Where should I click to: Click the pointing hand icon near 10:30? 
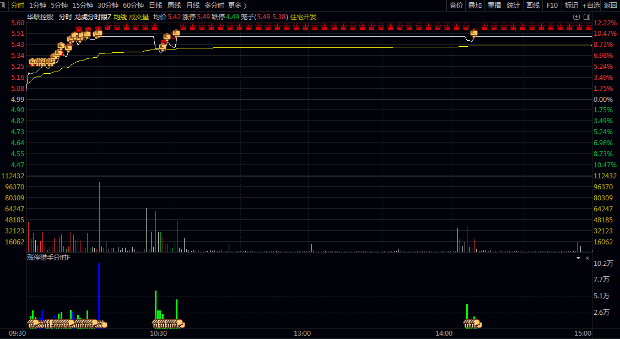pyautogui.click(x=180, y=324)
